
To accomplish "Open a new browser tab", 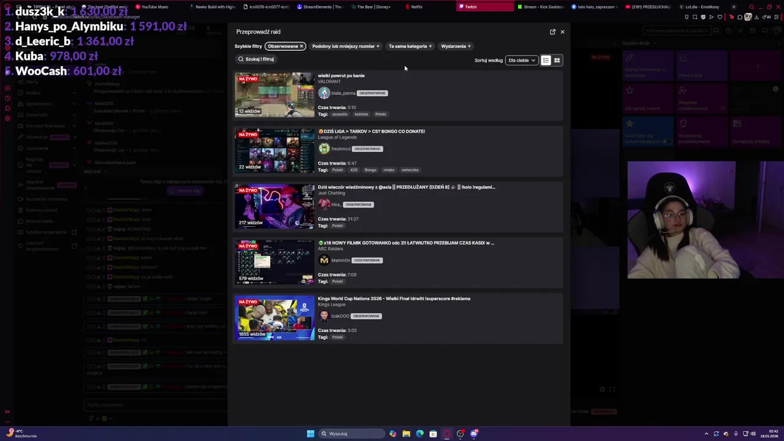I will [734, 7].
